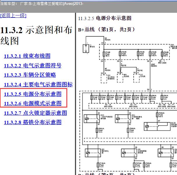
Task: Open 11.3.2.2 电气示意图符号 link
Action: (33, 66)
